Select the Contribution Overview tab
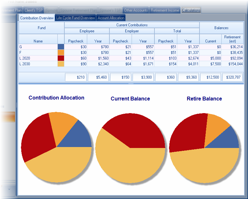This screenshot has width=248, height=199. (x=37, y=18)
